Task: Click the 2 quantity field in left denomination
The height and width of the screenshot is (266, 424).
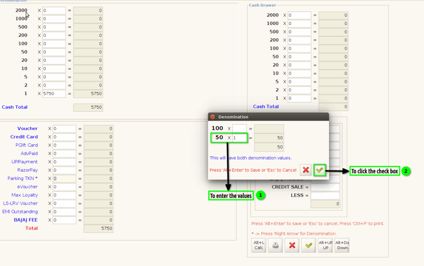Action: 54,85
